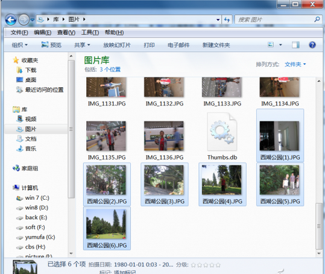The height and width of the screenshot is (274, 325).
Task: Click the 3 个位置 locations link
Action: coord(110,69)
